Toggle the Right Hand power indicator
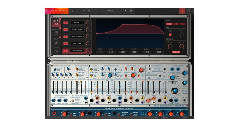The height and width of the screenshot is (127, 239). (60, 28)
